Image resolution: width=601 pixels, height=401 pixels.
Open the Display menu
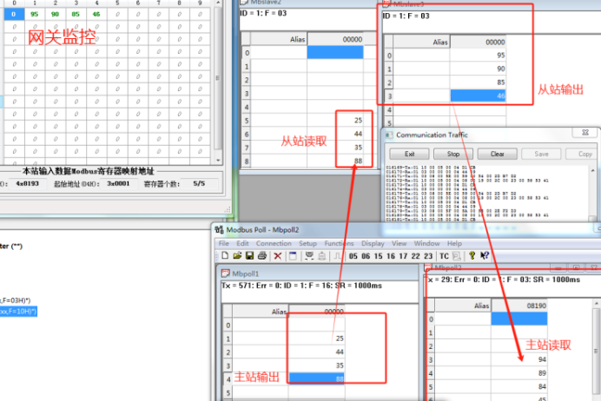point(373,243)
